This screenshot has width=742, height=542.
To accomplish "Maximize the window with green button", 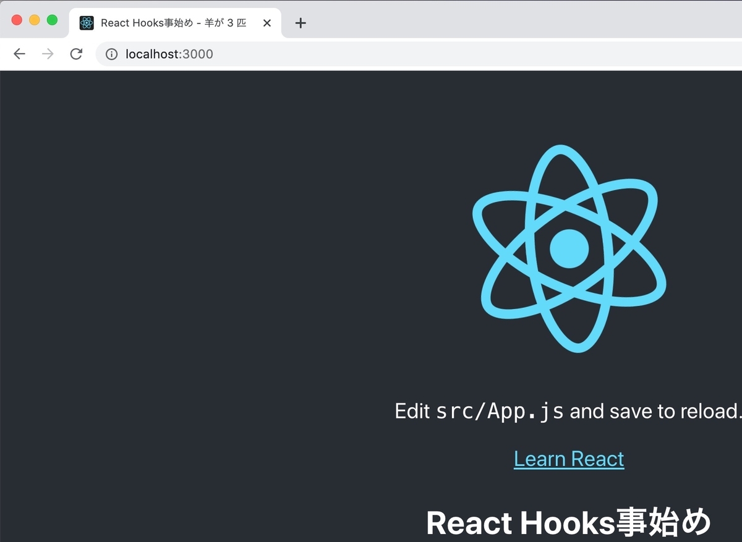I will (53, 20).
